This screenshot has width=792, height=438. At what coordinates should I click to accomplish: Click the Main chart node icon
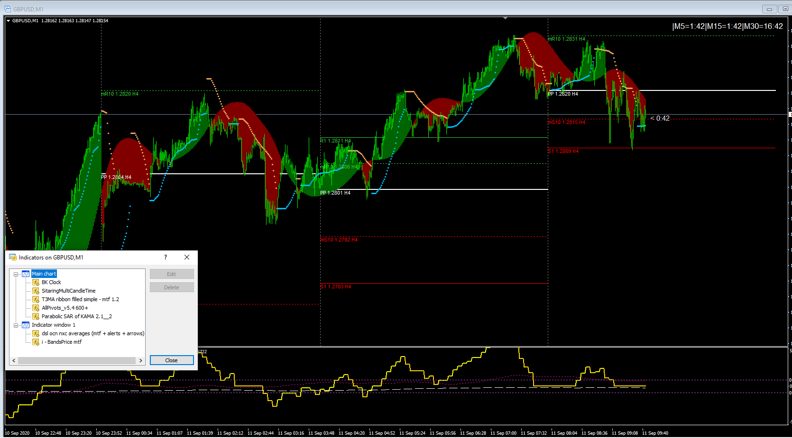click(x=26, y=274)
